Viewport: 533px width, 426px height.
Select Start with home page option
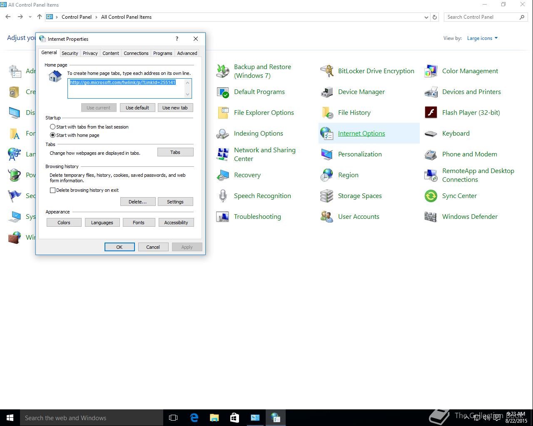(52, 135)
